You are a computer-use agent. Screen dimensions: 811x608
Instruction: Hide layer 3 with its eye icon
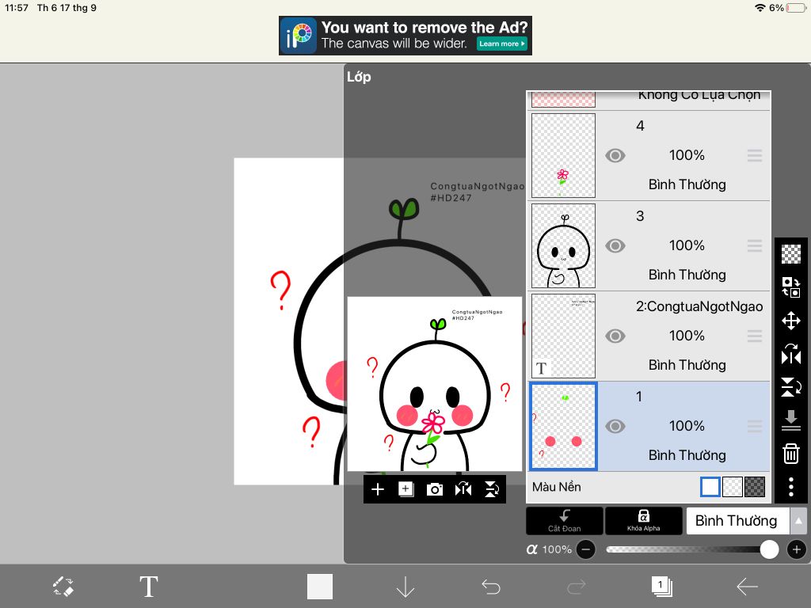(x=615, y=245)
